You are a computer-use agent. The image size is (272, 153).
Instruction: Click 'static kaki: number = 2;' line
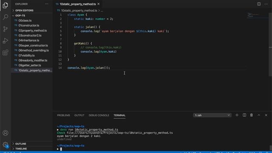click(93, 19)
